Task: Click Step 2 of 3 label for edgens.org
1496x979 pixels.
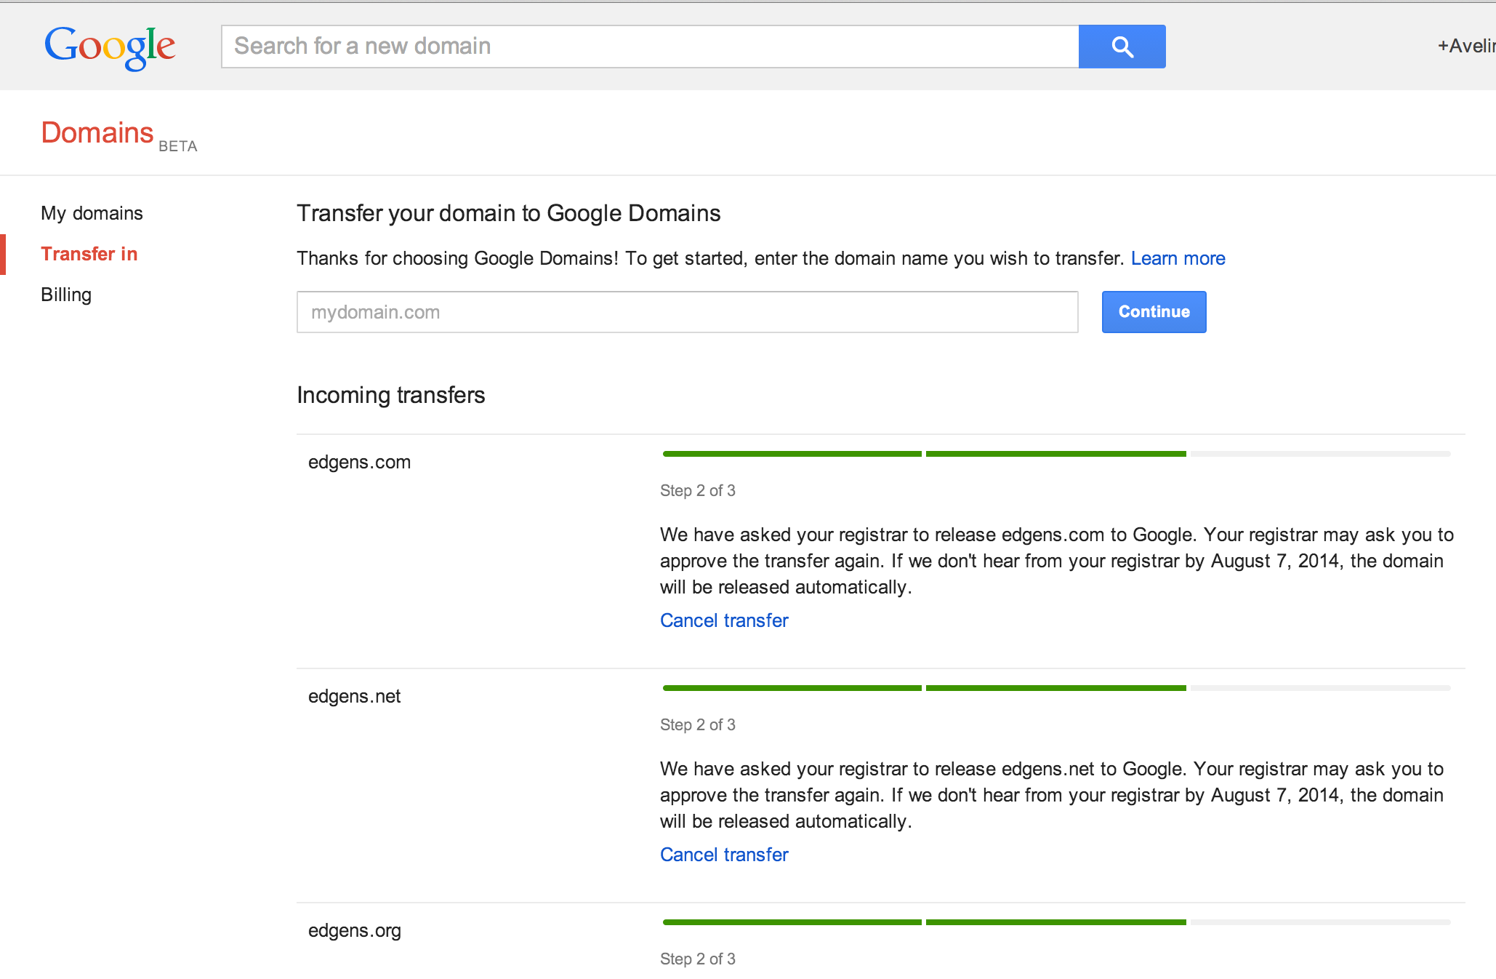Action: tap(697, 959)
